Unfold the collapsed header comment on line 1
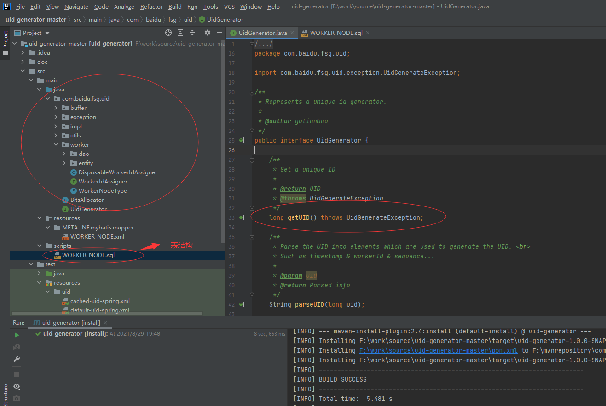The width and height of the screenshot is (606, 406). (252, 44)
